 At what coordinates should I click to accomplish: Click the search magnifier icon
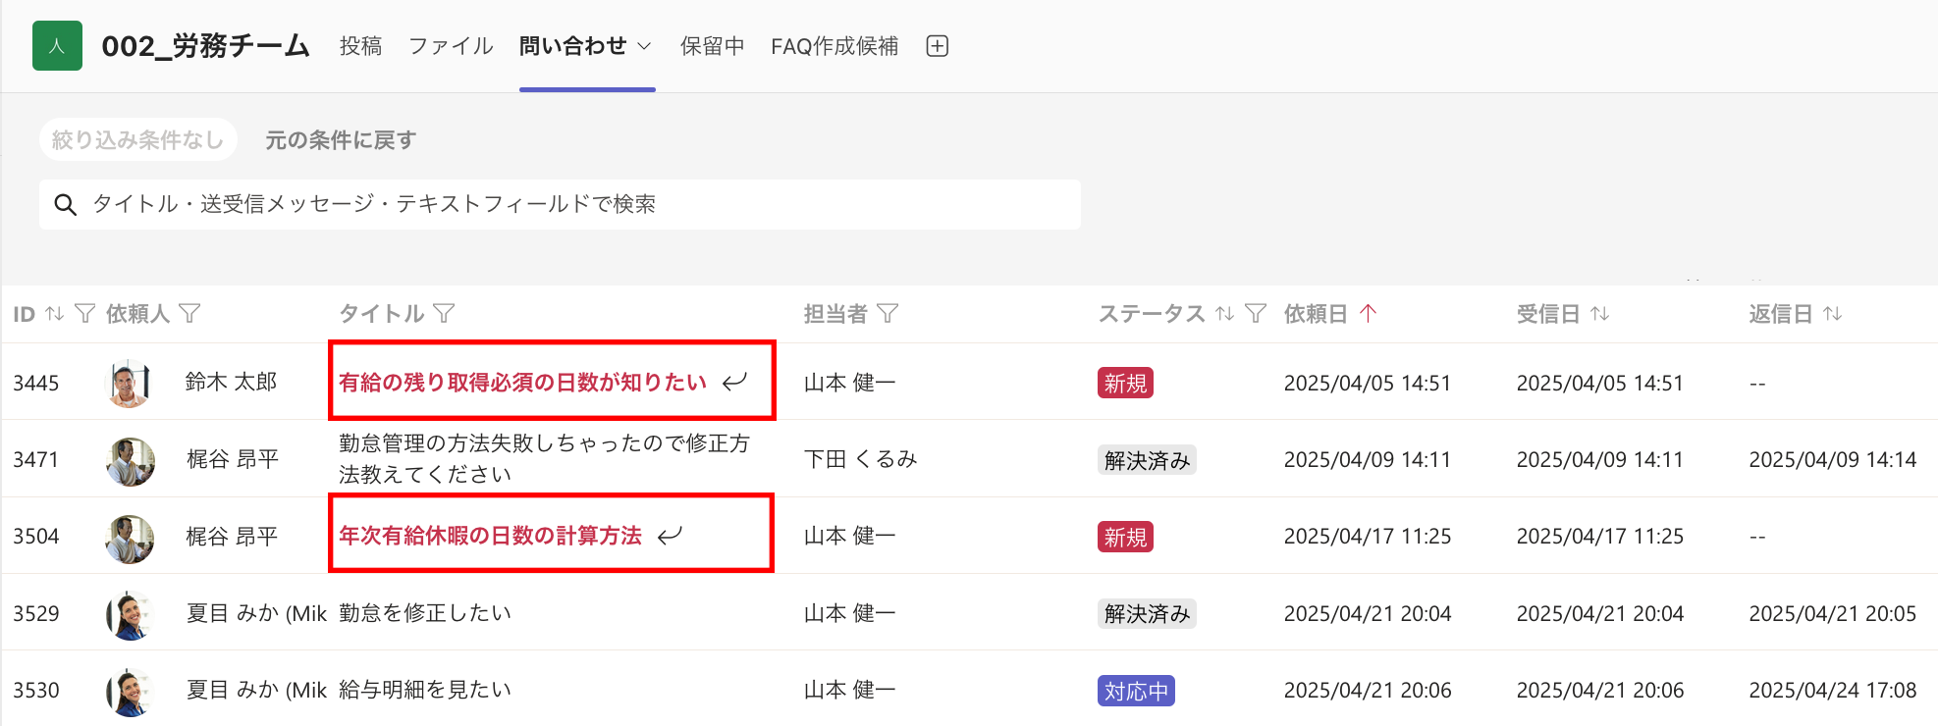click(65, 204)
